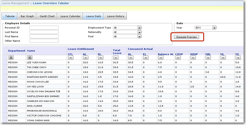Viewport: 246px width, 125px height.
Task: Click the minus icon under EL column
Action: (145, 58)
